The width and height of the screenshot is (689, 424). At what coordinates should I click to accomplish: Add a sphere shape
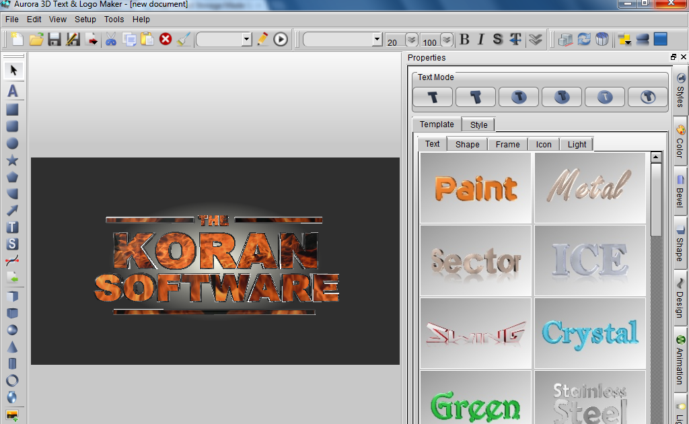pos(12,330)
